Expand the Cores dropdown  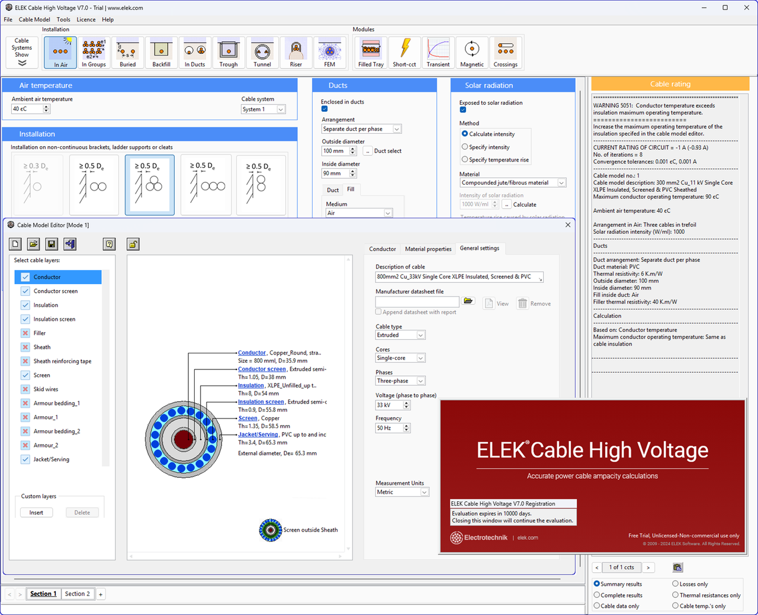(401, 358)
